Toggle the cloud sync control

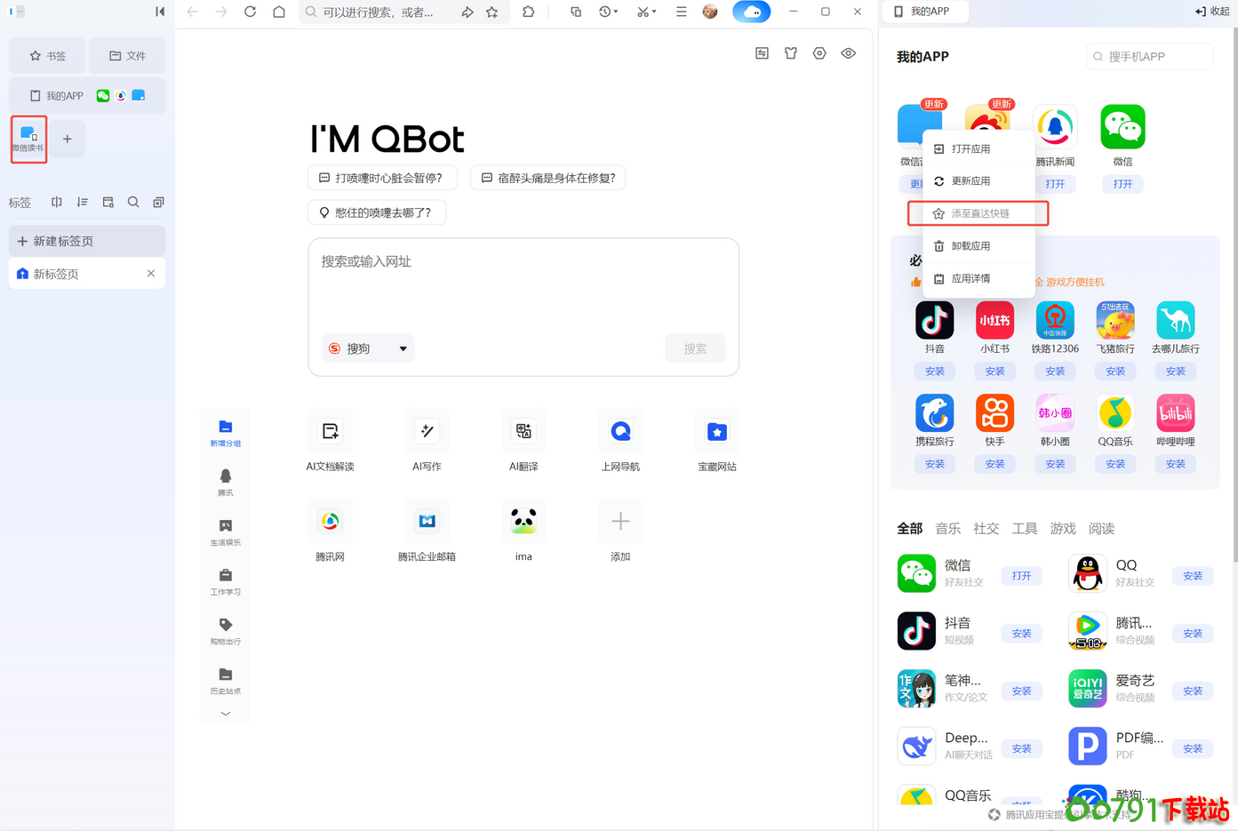[x=751, y=12]
